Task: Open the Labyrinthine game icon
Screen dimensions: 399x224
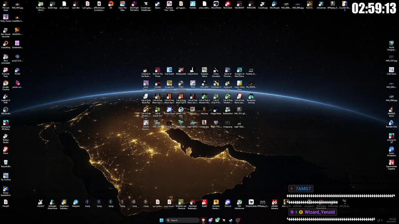Action: pos(193,72)
